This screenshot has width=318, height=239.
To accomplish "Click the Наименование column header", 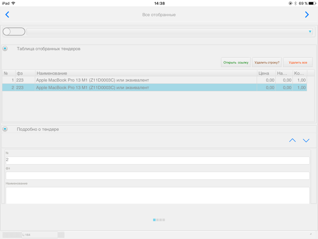I will pyautogui.click(x=146, y=73).
